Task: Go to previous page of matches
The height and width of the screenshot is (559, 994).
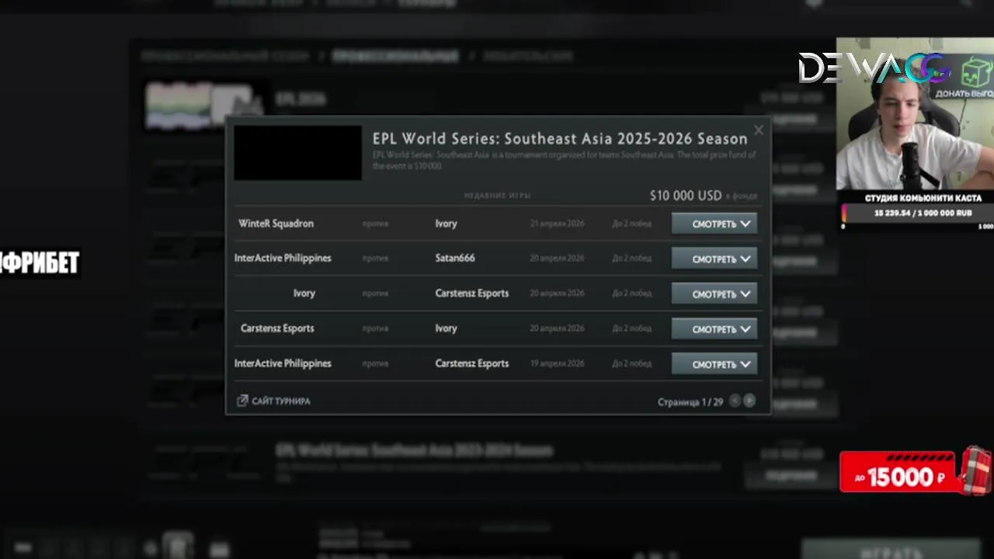Action: (735, 401)
